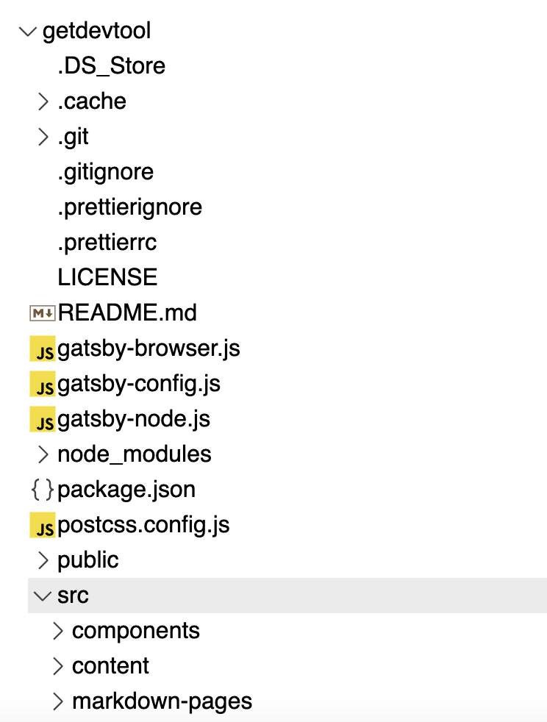Collapse the getdevtool root folder
Viewport: 547px width, 722px height.
(x=26, y=31)
